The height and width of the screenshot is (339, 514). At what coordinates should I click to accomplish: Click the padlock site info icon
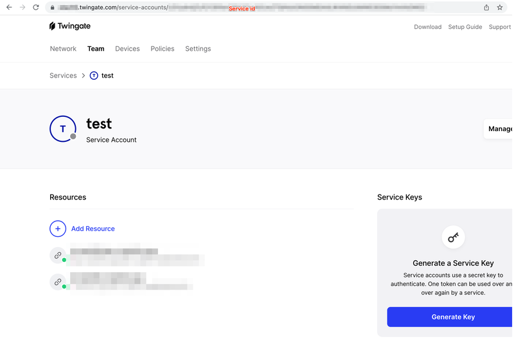click(53, 7)
